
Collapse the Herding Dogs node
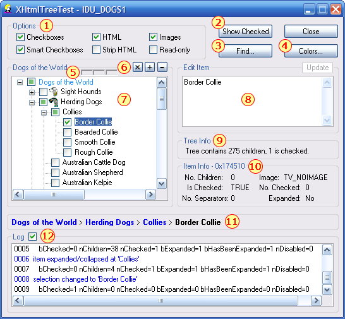[32, 102]
